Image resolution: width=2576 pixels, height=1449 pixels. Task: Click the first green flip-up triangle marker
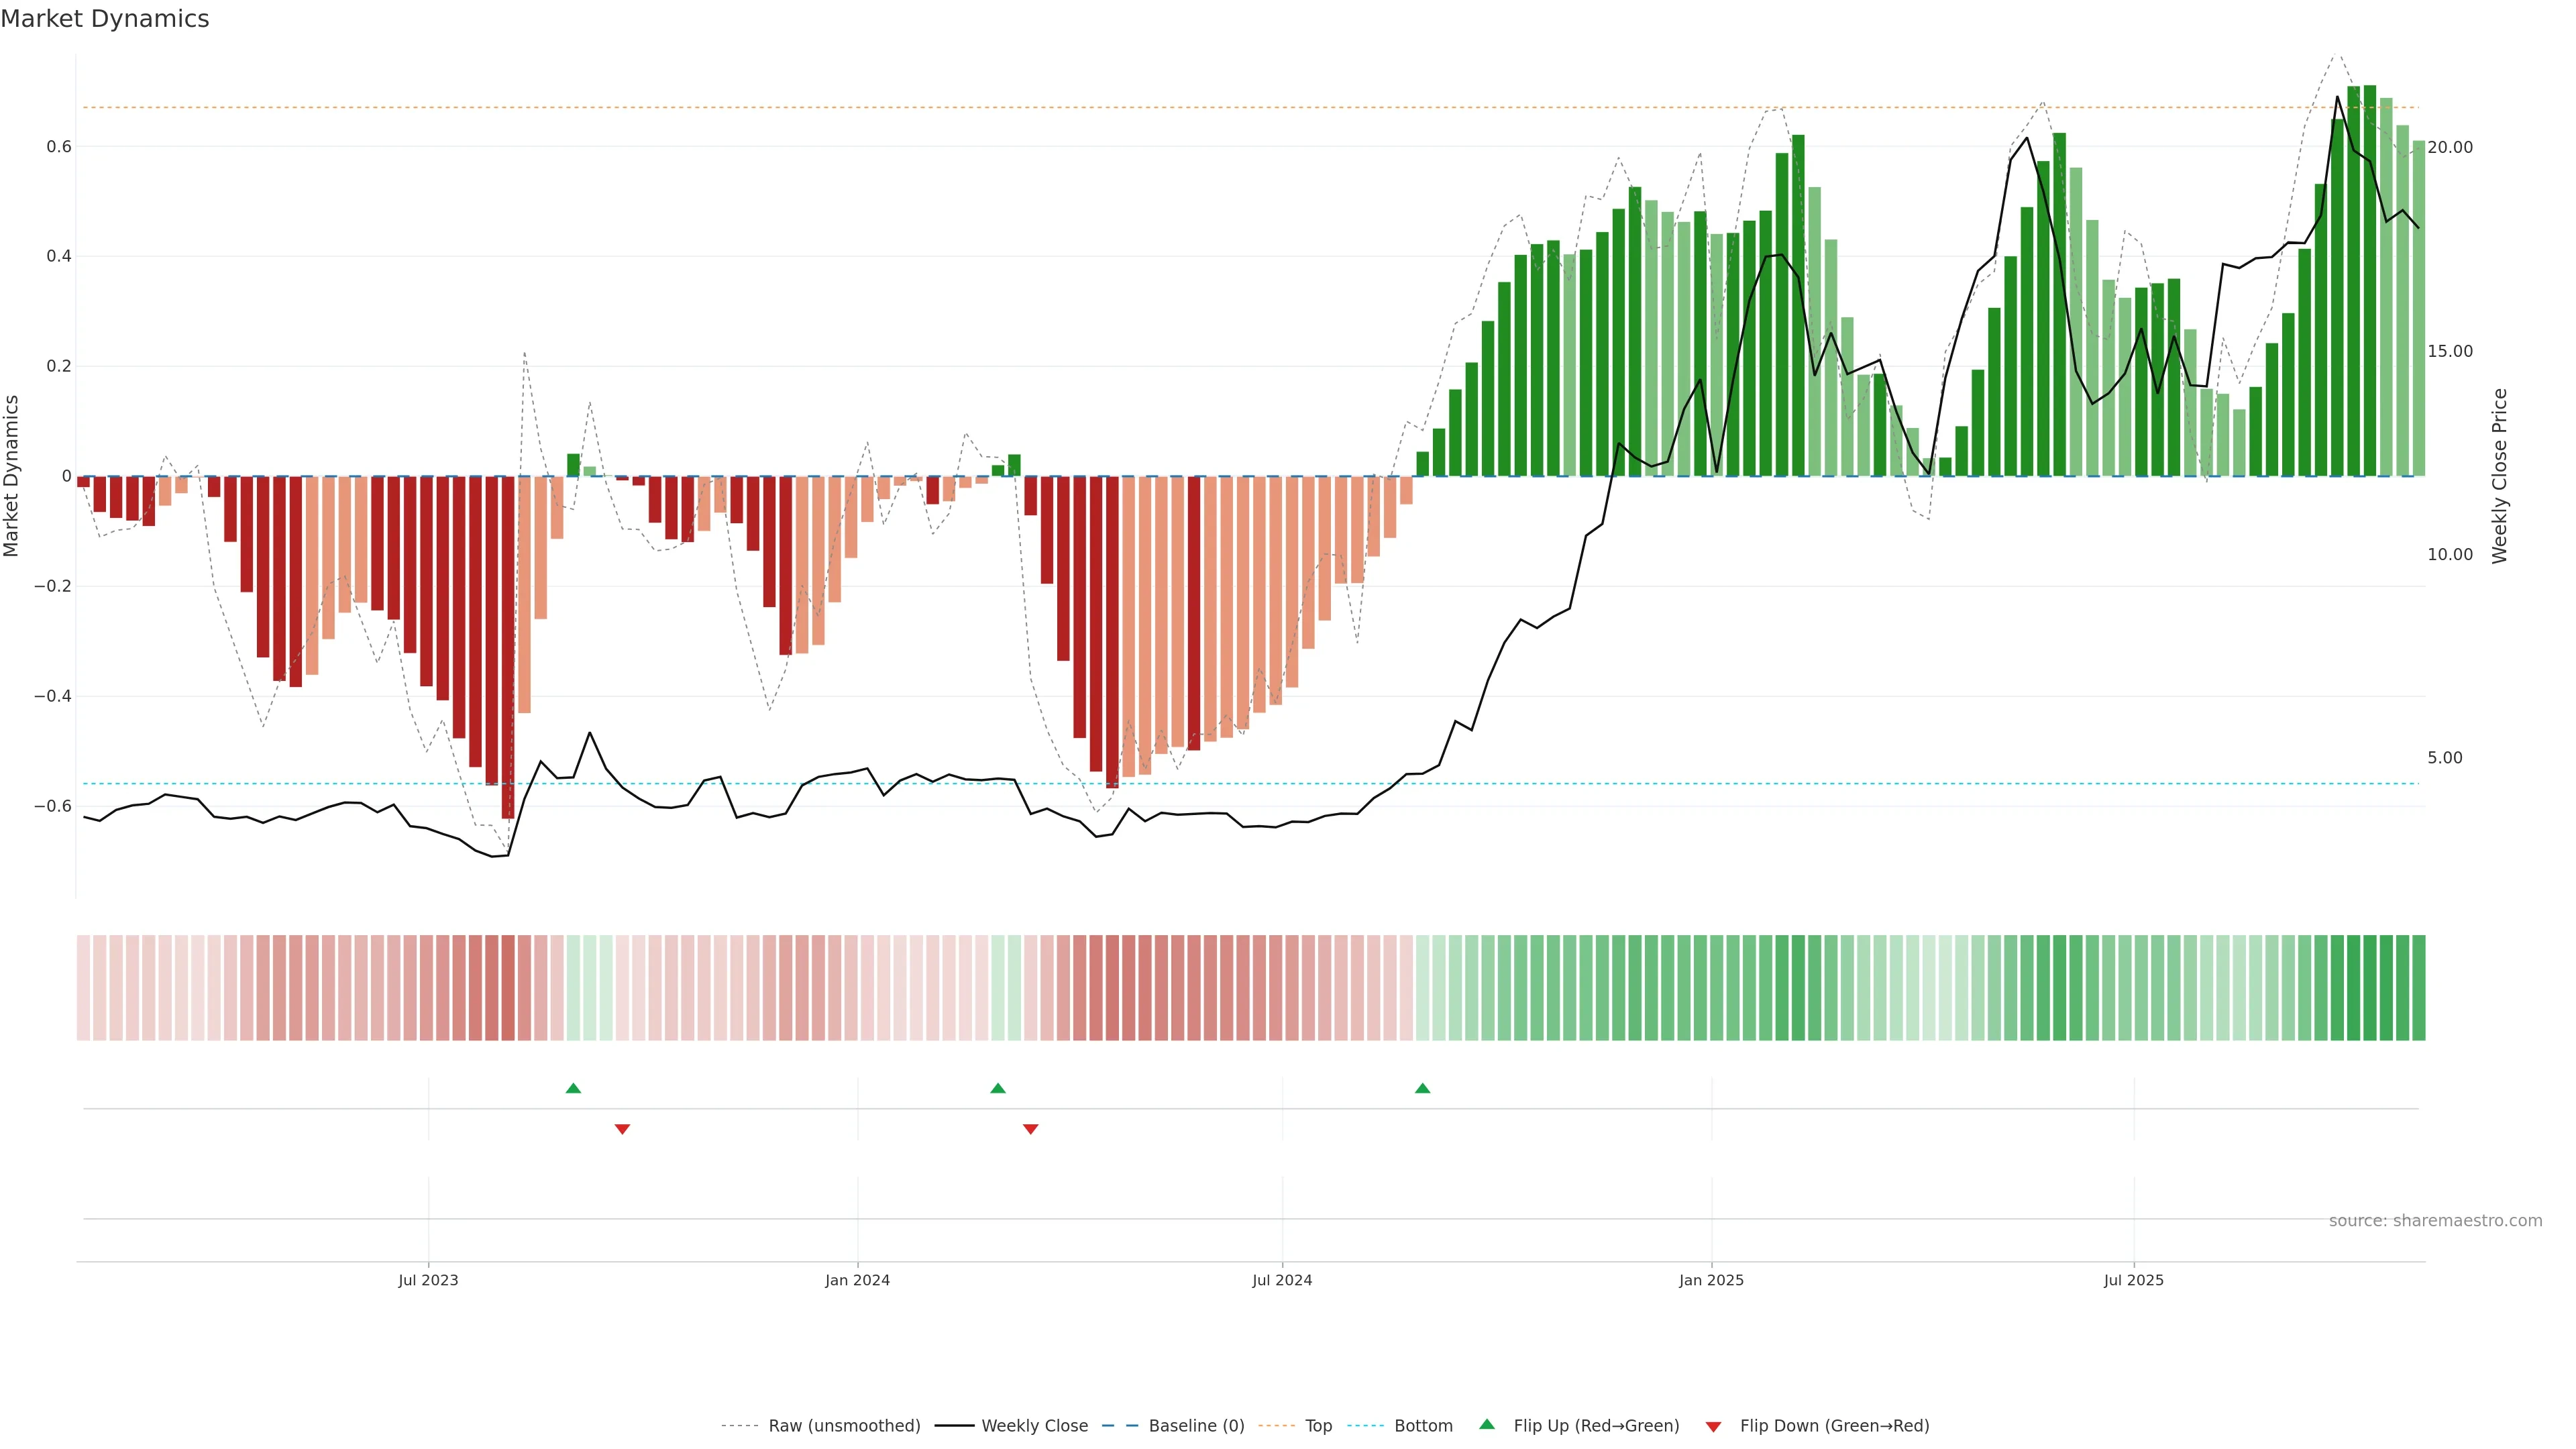(x=573, y=1088)
